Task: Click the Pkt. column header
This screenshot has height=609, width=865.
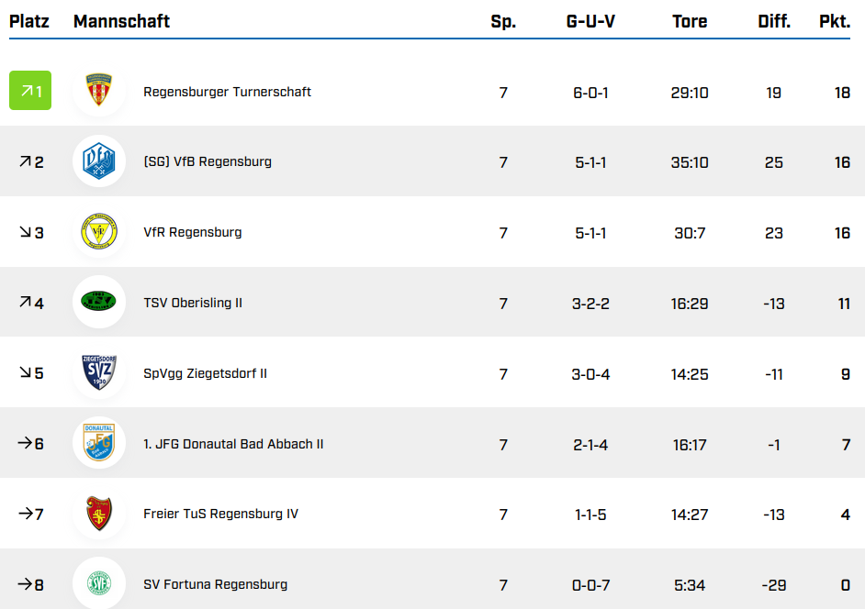Action: [x=835, y=21]
